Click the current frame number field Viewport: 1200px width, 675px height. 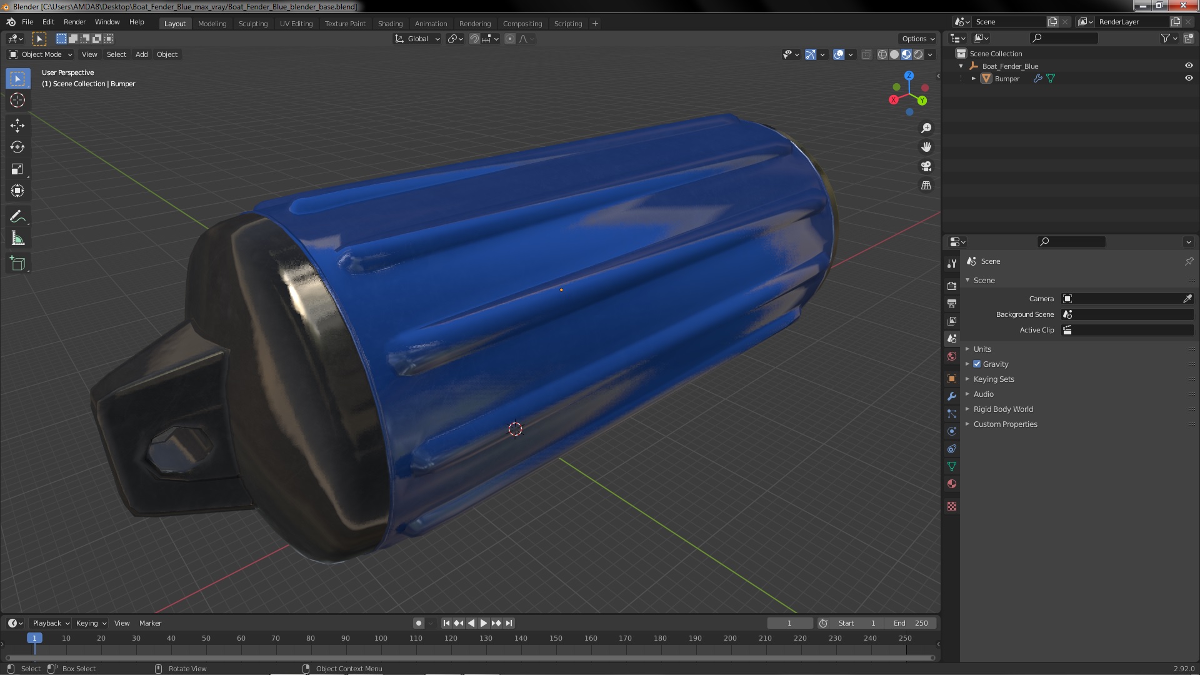[x=789, y=623]
